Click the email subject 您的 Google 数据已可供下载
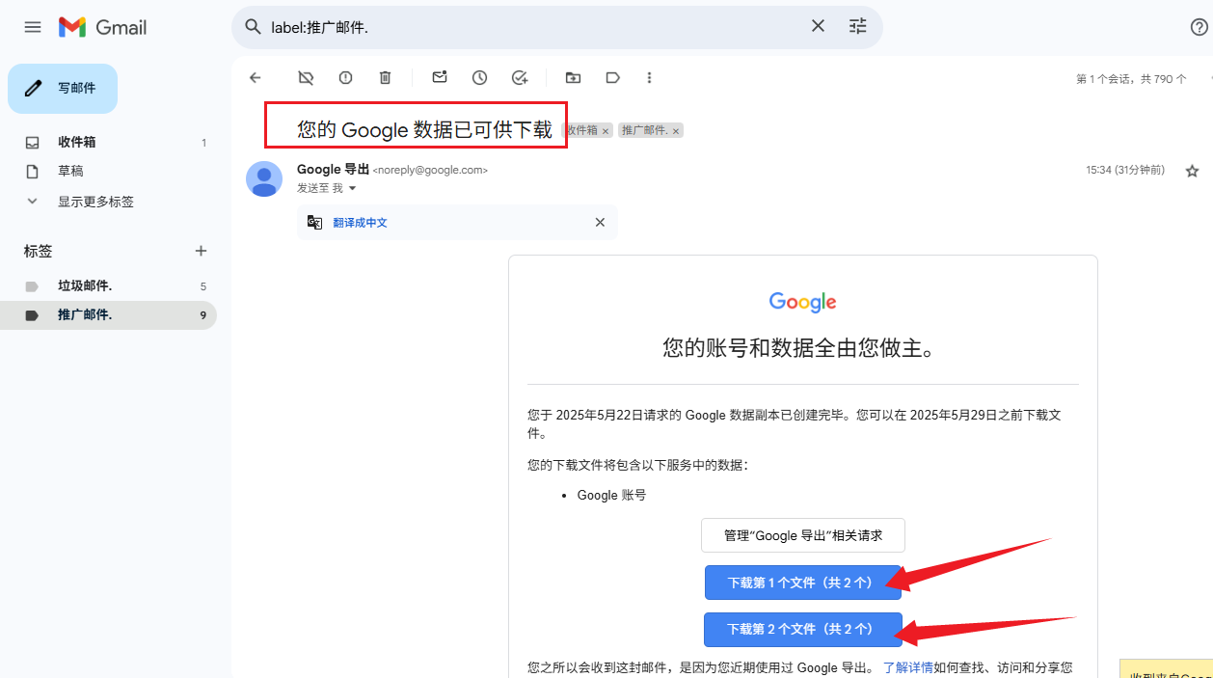 424,130
